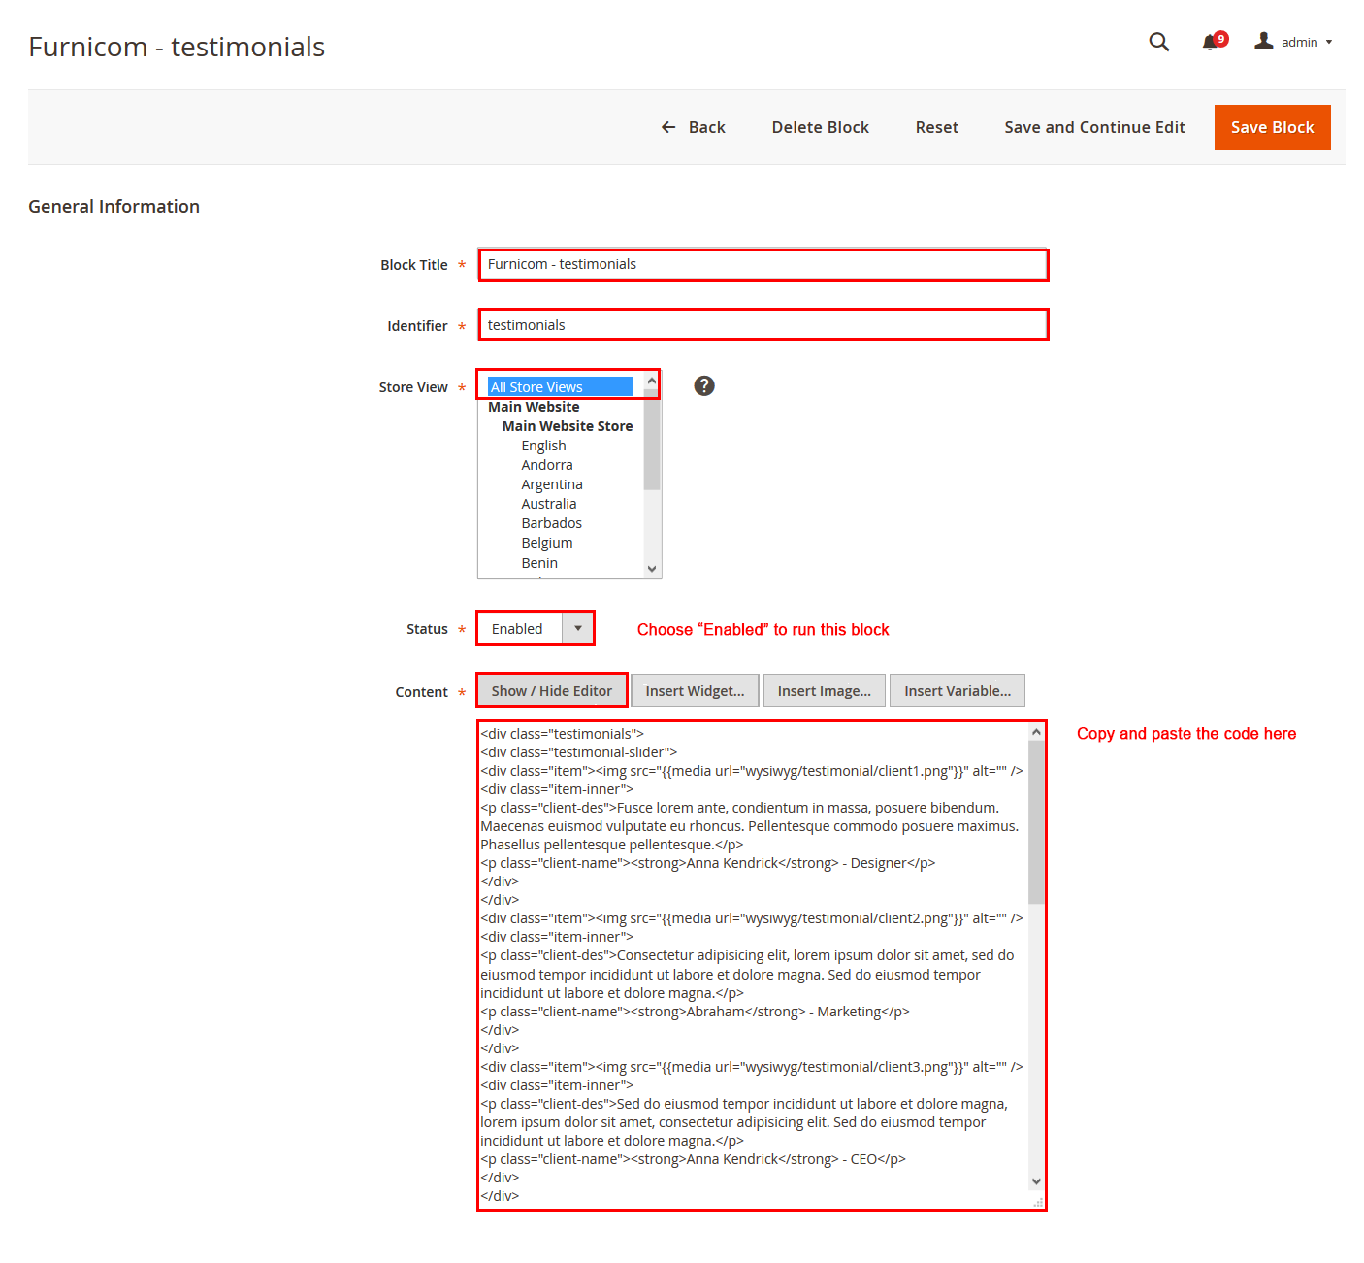Select Argentina store view
1364x1263 pixels.
point(551,484)
